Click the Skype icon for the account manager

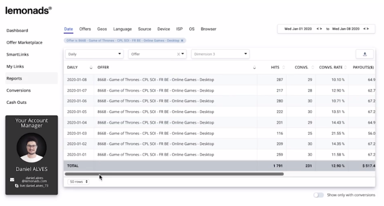[x=17, y=186]
